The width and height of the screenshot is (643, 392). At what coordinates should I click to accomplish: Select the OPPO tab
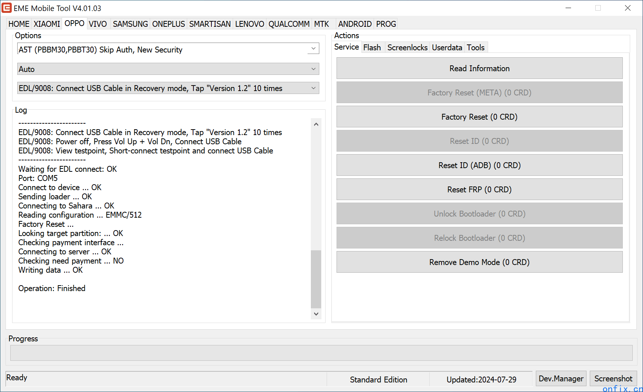coord(75,23)
